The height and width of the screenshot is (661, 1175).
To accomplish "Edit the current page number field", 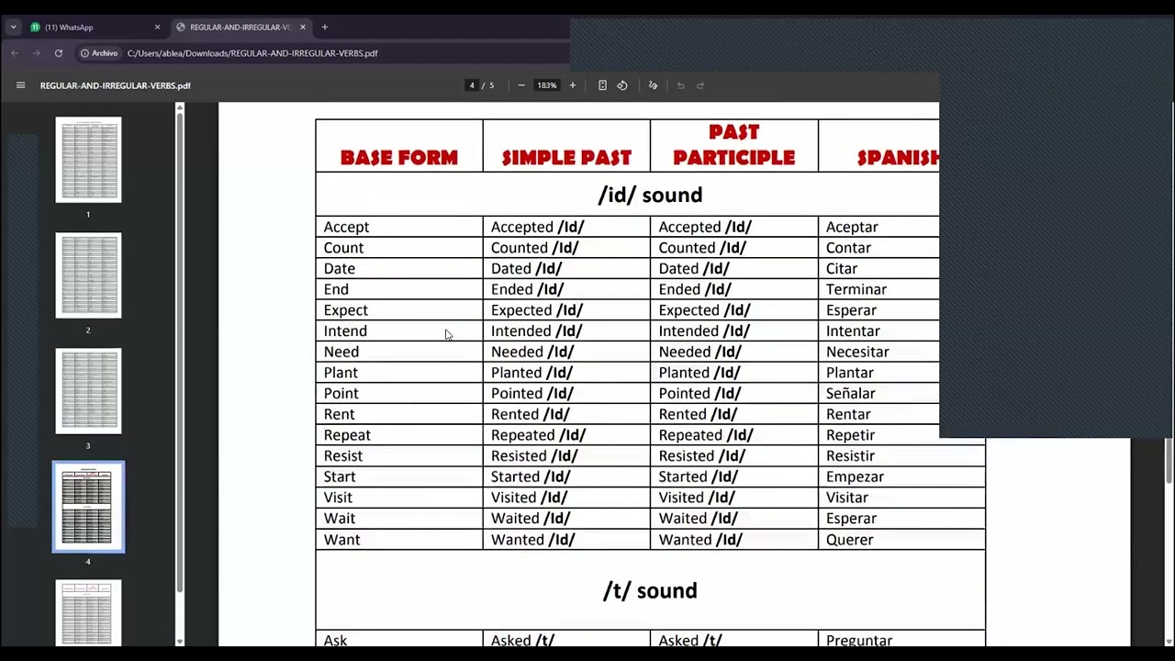I will (x=472, y=85).
